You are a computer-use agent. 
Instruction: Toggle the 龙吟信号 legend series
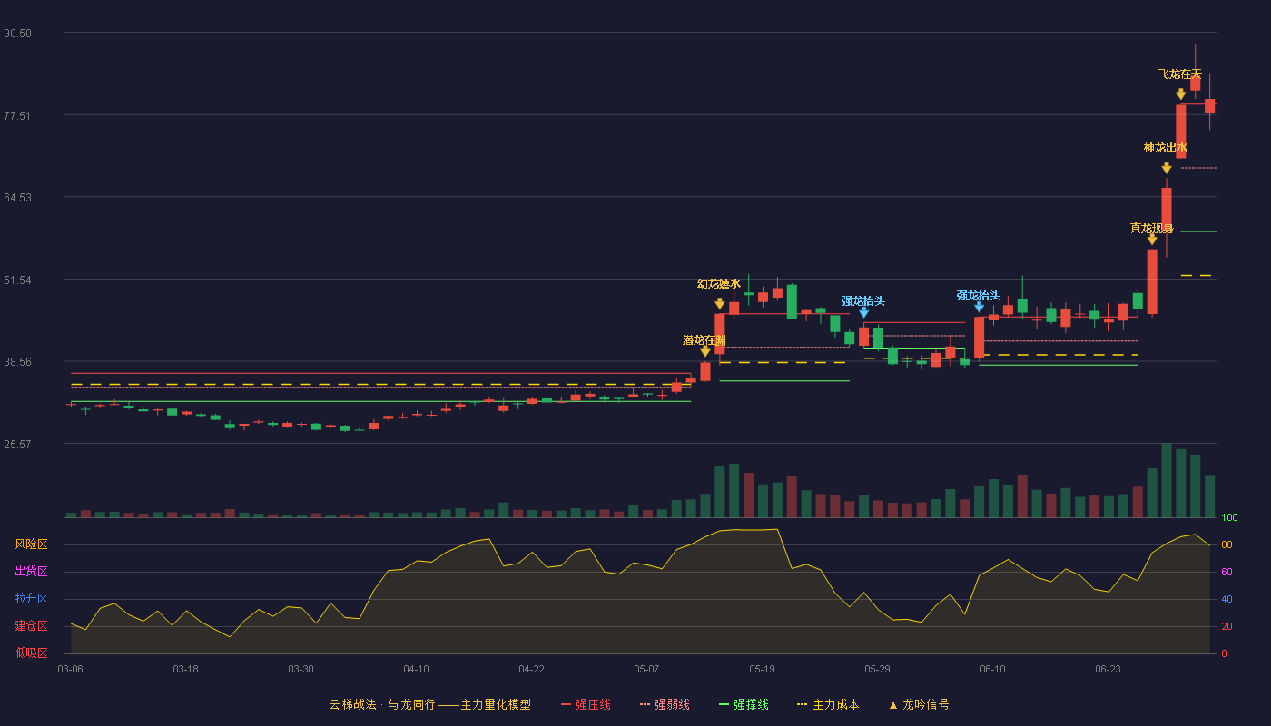pos(919,704)
